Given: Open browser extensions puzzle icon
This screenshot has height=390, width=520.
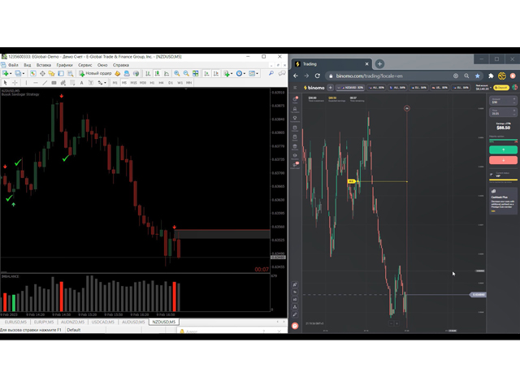Looking at the screenshot, I should pyautogui.click(x=491, y=76).
